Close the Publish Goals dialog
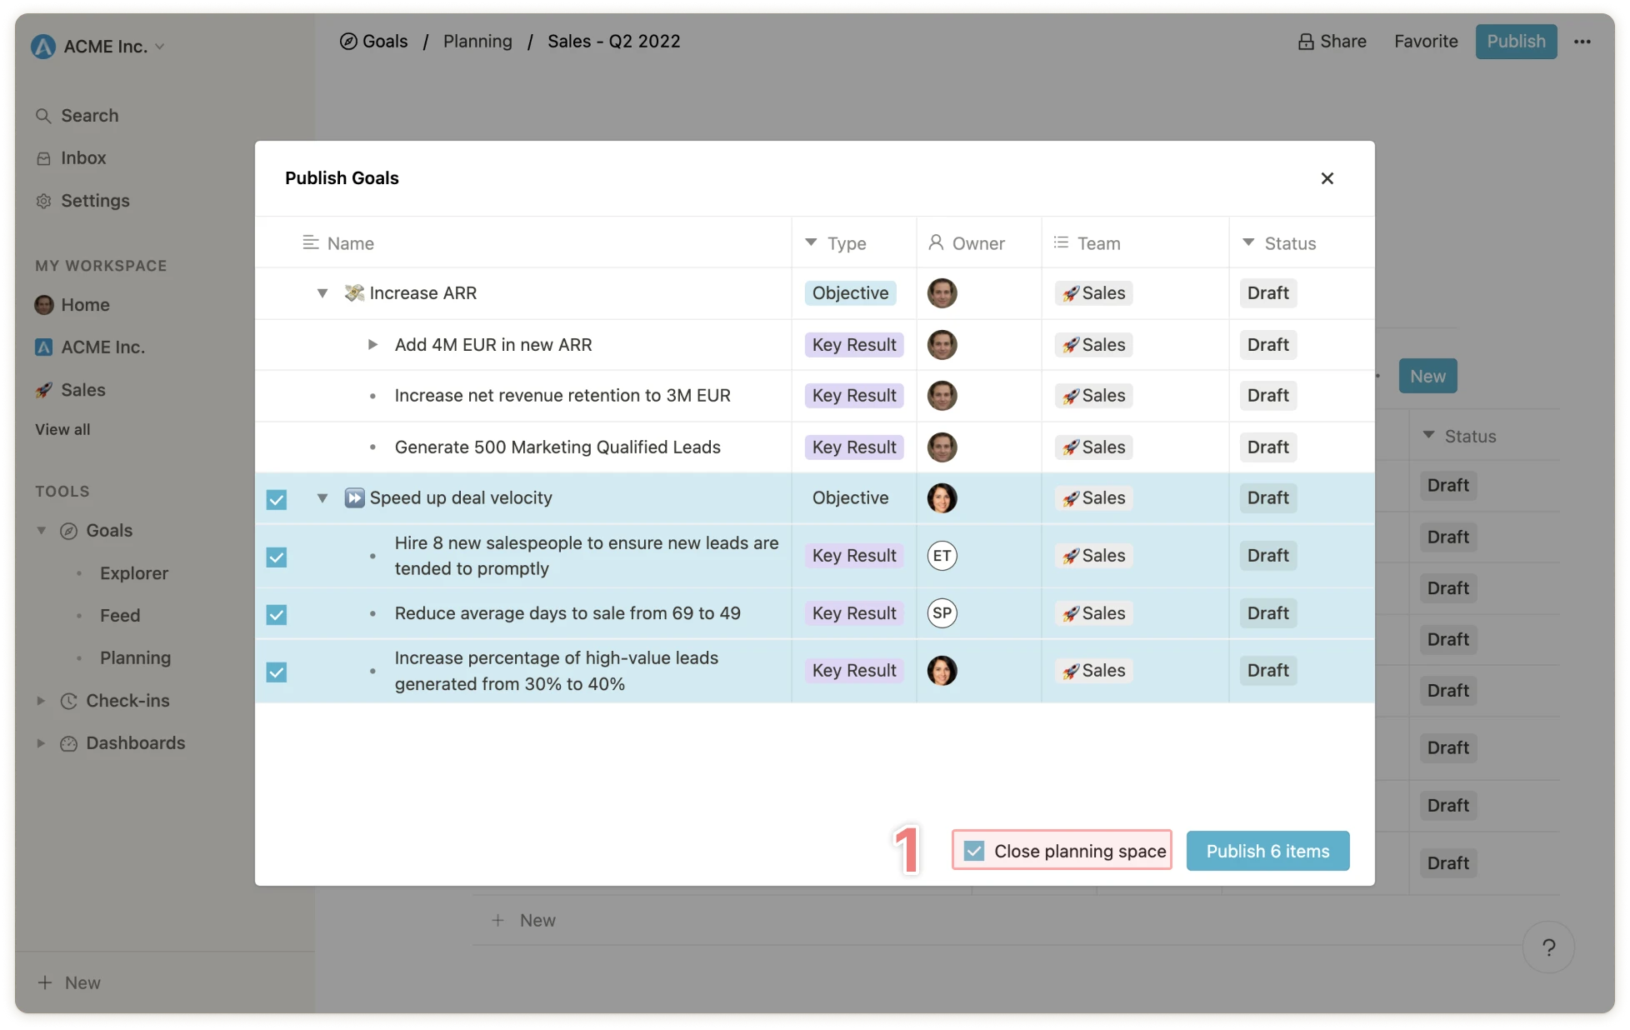 (x=1327, y=178)
